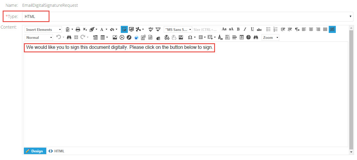This screenshot has height=160, width=357.
Task: Expand the Normal paragraph style dropdown
Action: [39, 37]
